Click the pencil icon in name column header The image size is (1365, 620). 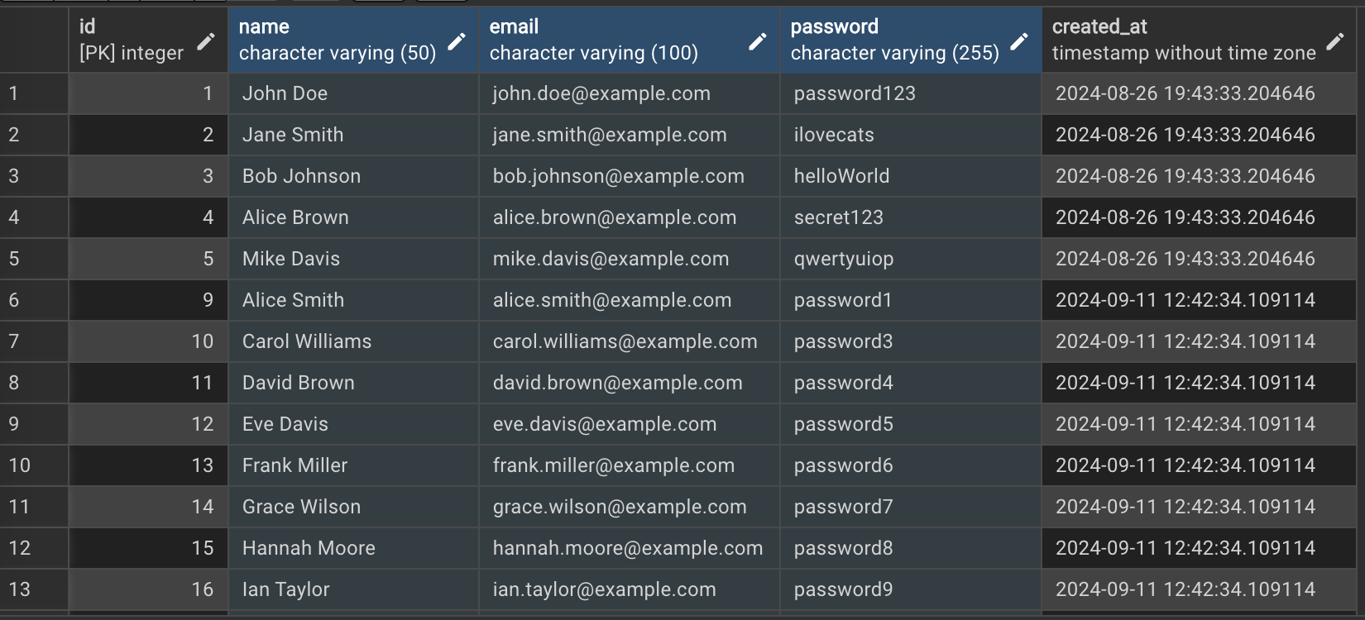457,41
